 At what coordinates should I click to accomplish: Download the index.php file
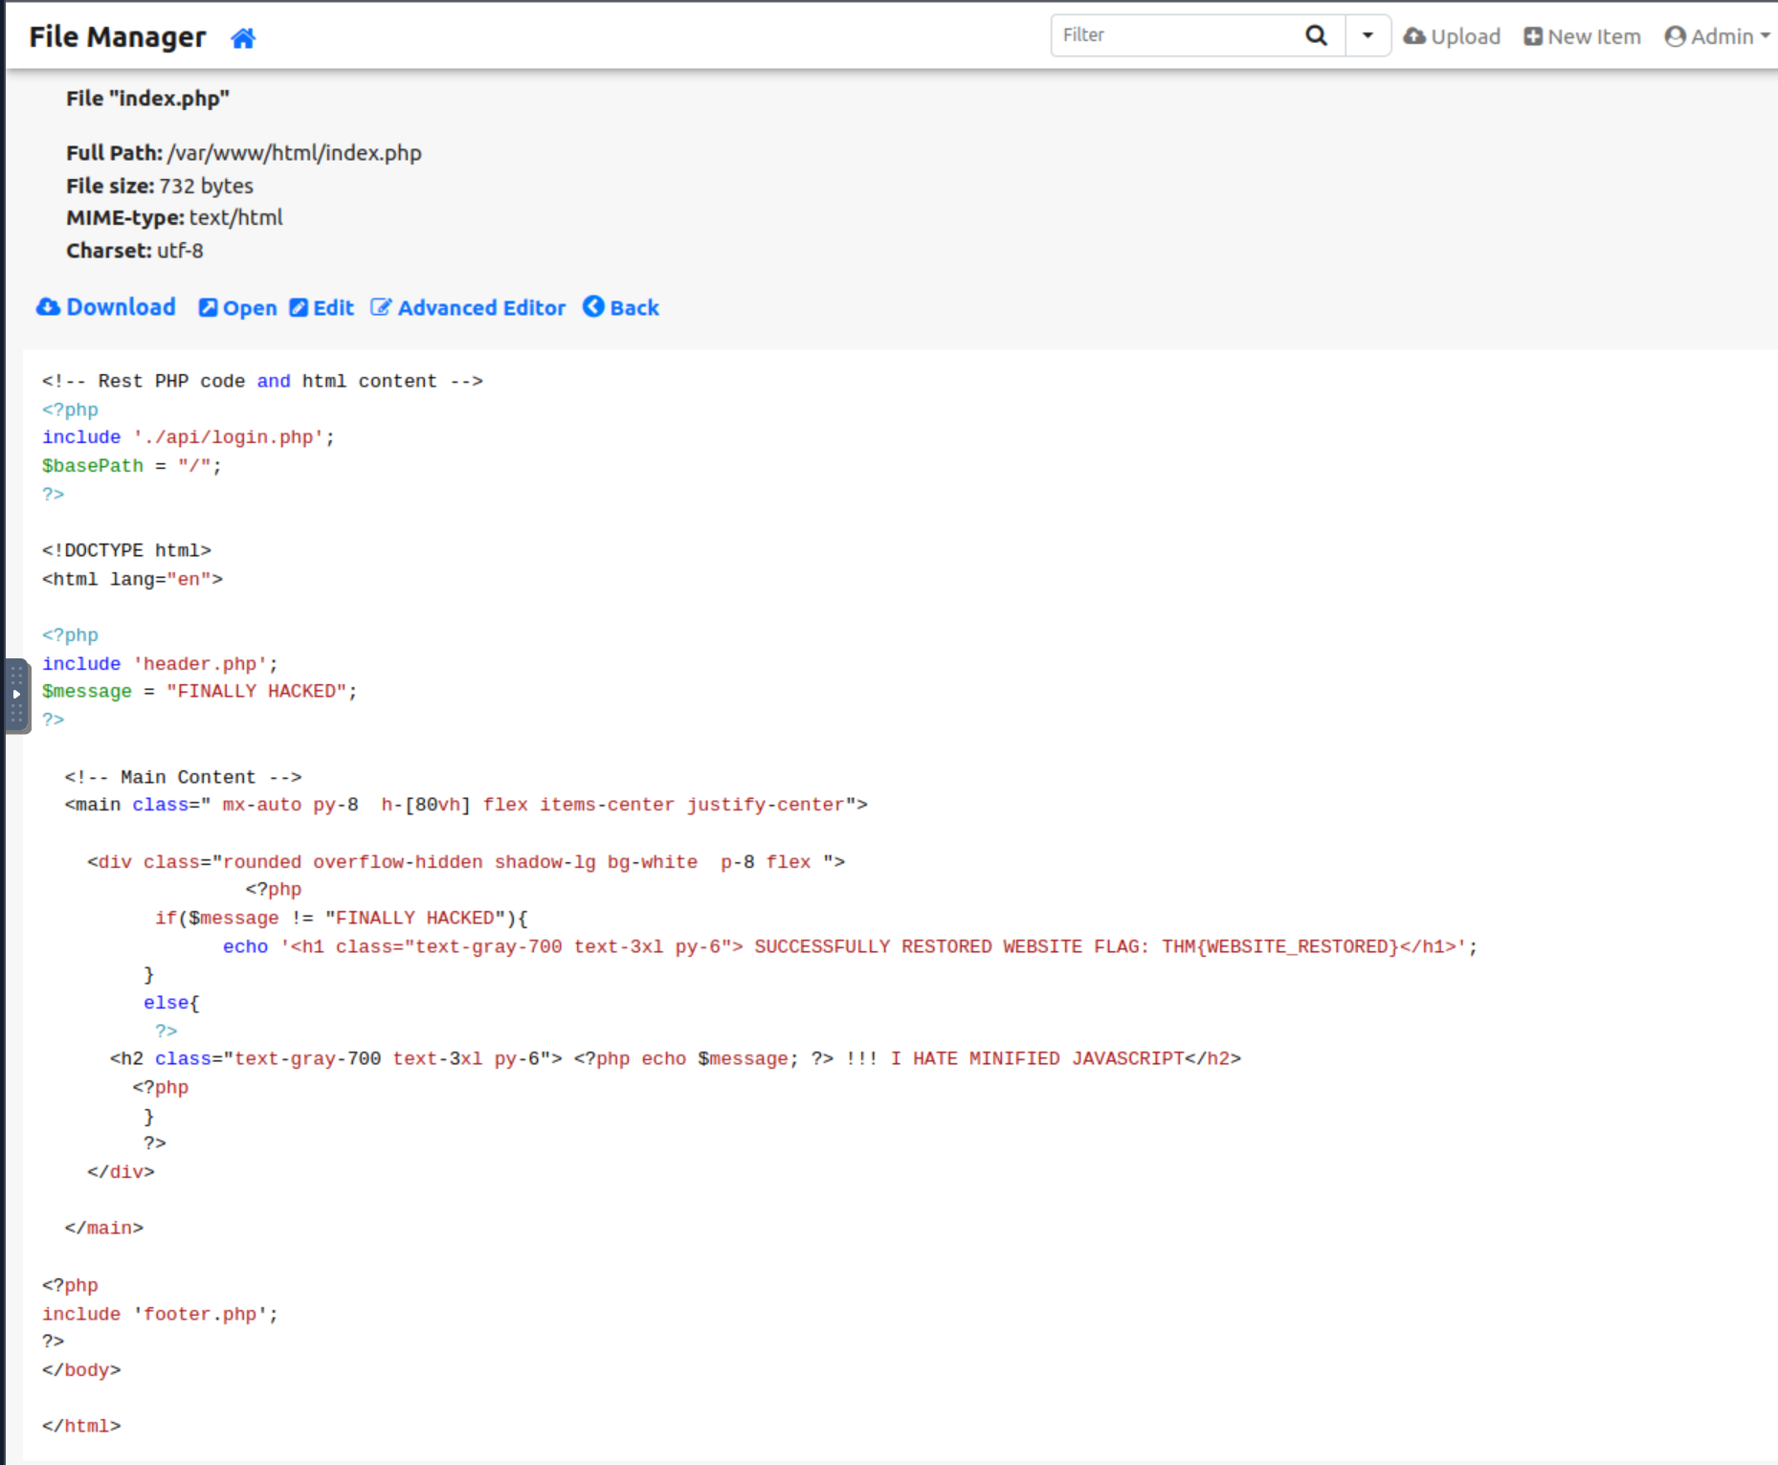click(x=106, y=307)
